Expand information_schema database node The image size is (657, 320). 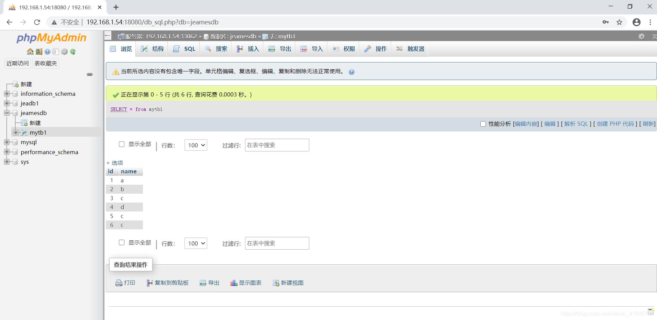pos(7,94)
